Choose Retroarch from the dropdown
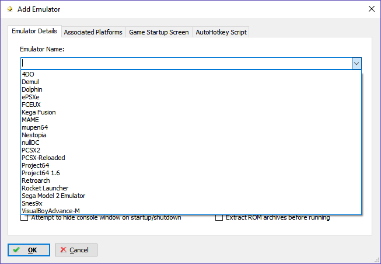Screen dimensions: 381x264 pos(191,180)
